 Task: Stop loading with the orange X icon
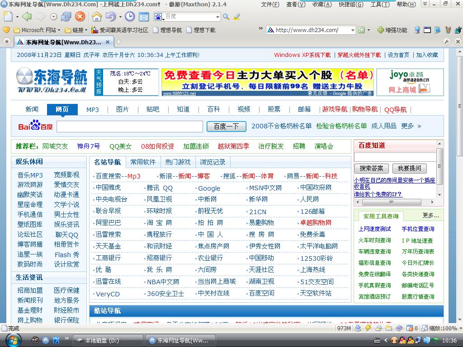click(80, 17)
